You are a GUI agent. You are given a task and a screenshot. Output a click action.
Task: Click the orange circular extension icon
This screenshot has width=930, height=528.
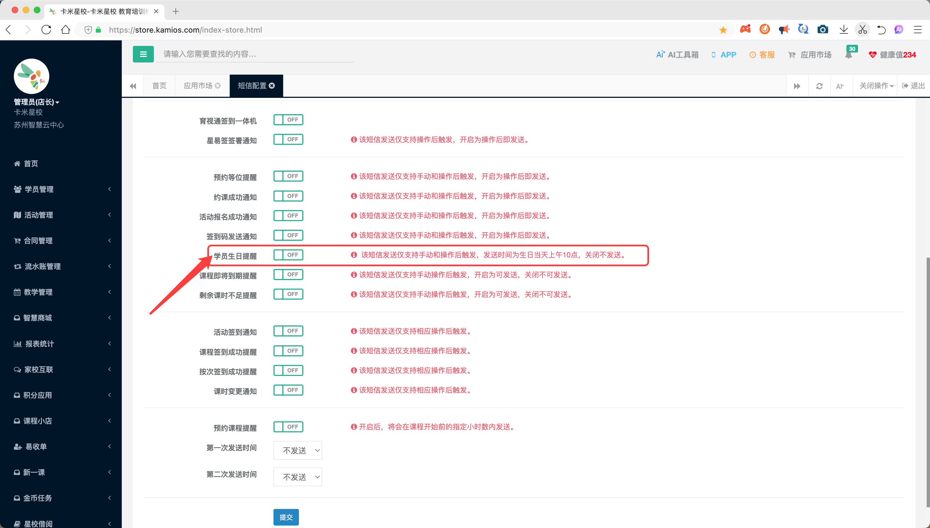764,29
